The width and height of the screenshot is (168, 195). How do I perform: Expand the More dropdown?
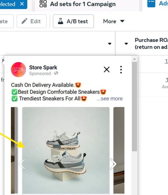[x=114, y=21]
